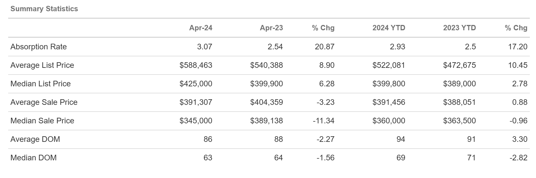Click the -11.34 percent change value
This screenshot has height=178, width=536.
point(324,121)
